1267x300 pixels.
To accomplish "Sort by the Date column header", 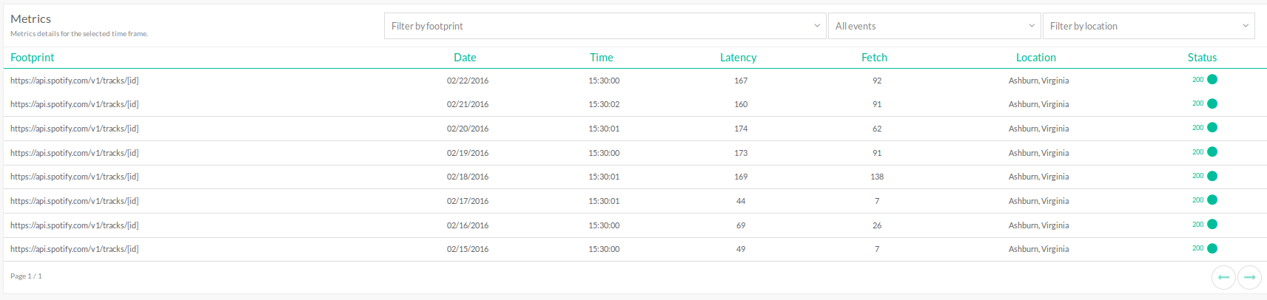I will tap(465, 58).
